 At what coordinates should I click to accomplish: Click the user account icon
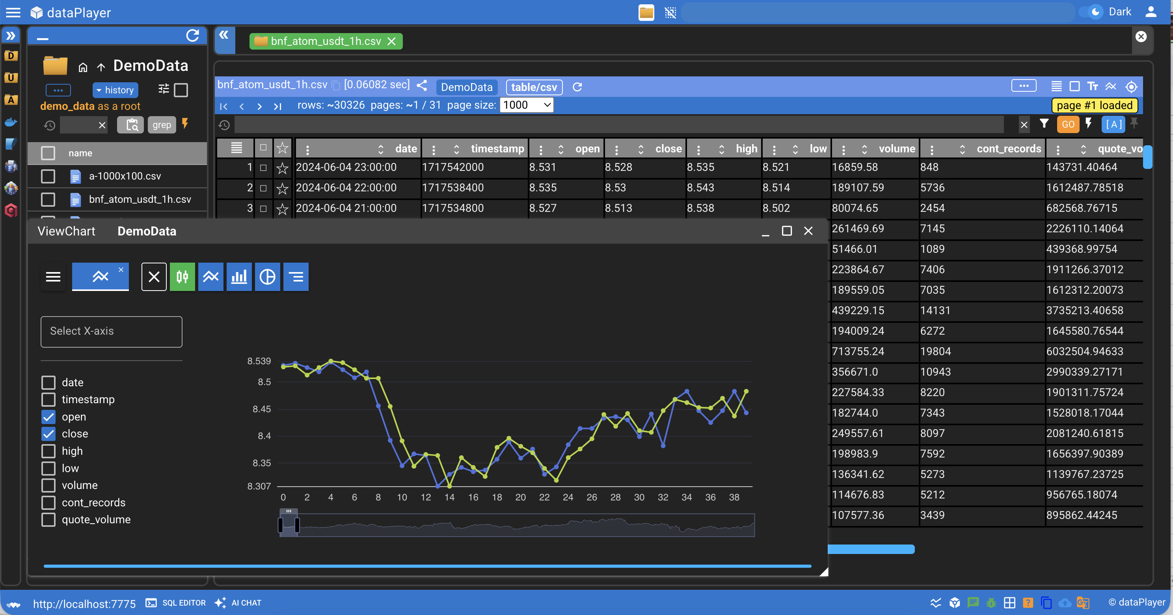(x=1151, y=12)
